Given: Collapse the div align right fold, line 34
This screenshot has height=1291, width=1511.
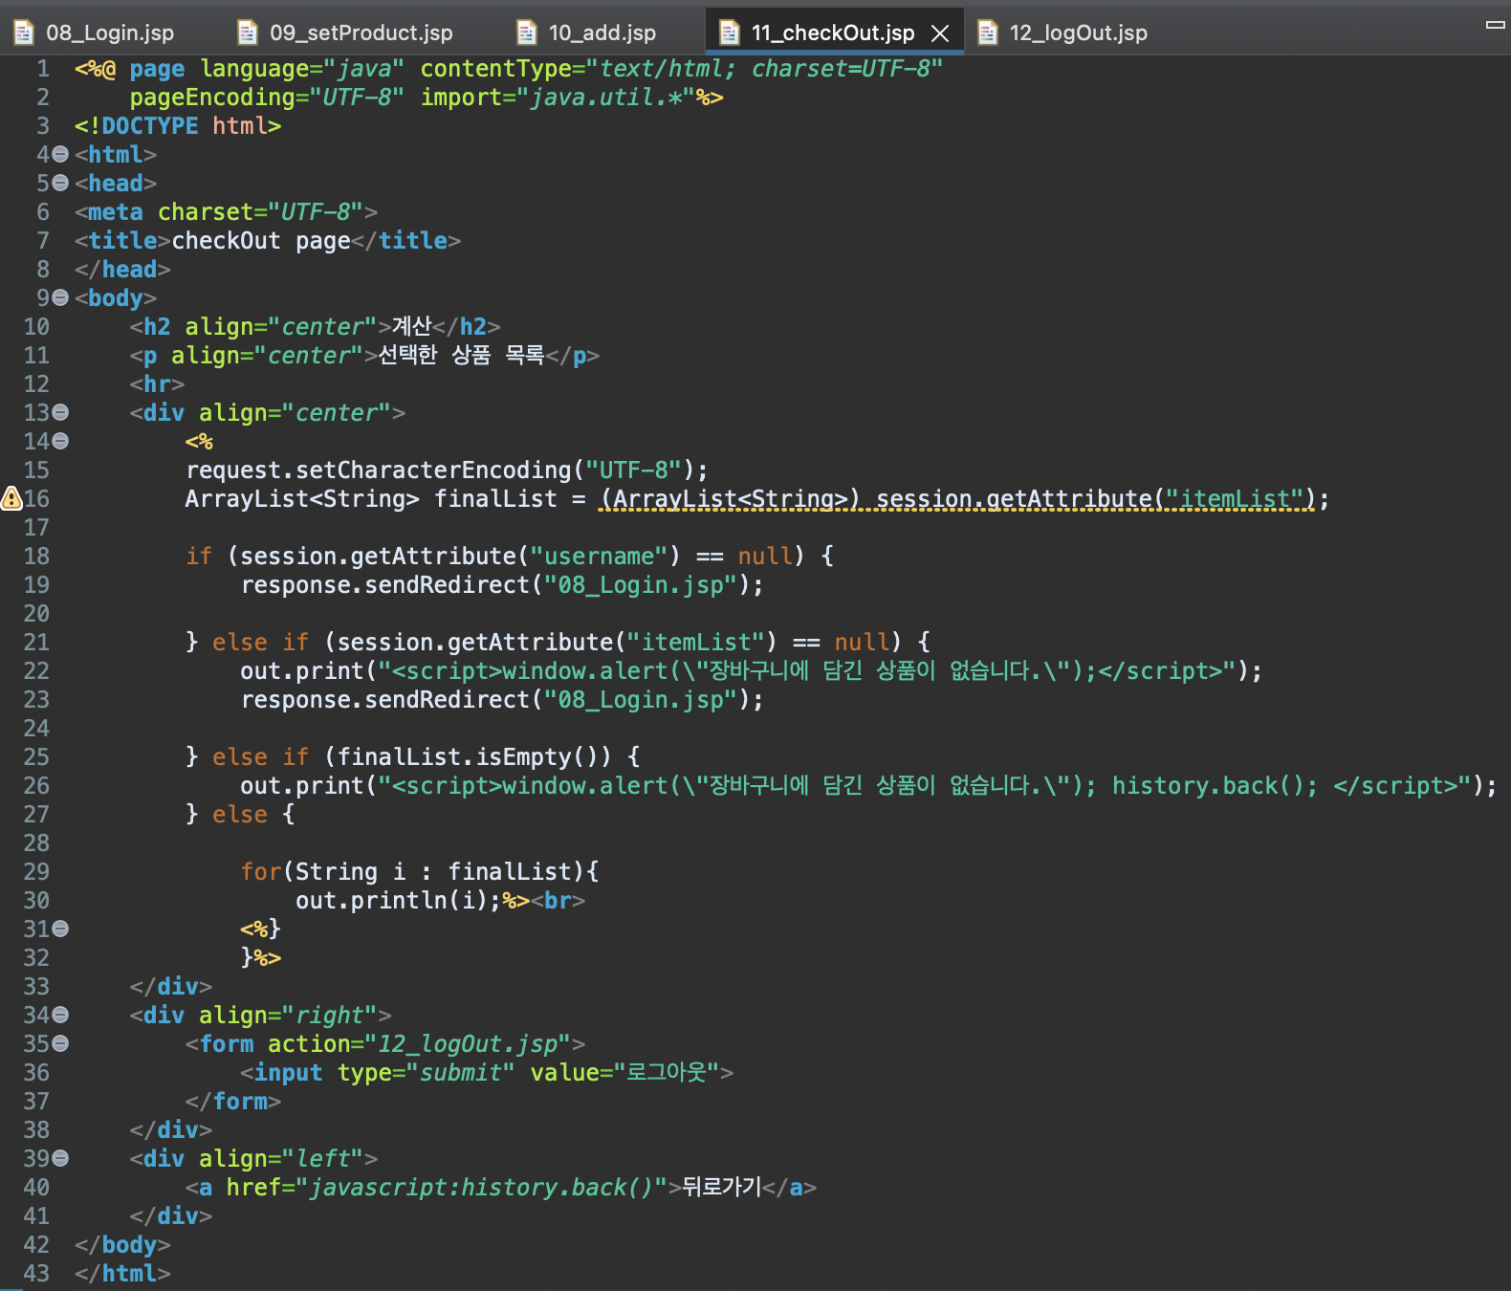Looking at the screenshot, I should [x=60, y=1015].
